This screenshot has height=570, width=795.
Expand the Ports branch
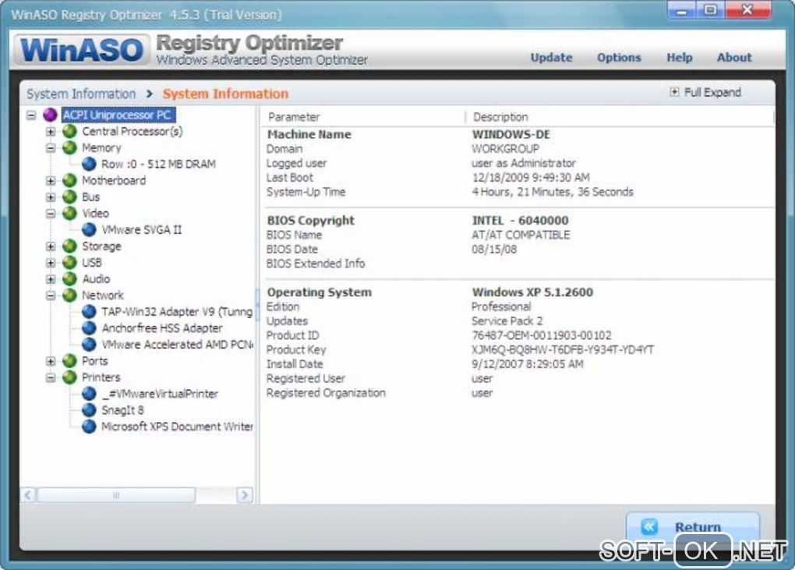coord(51,360)
